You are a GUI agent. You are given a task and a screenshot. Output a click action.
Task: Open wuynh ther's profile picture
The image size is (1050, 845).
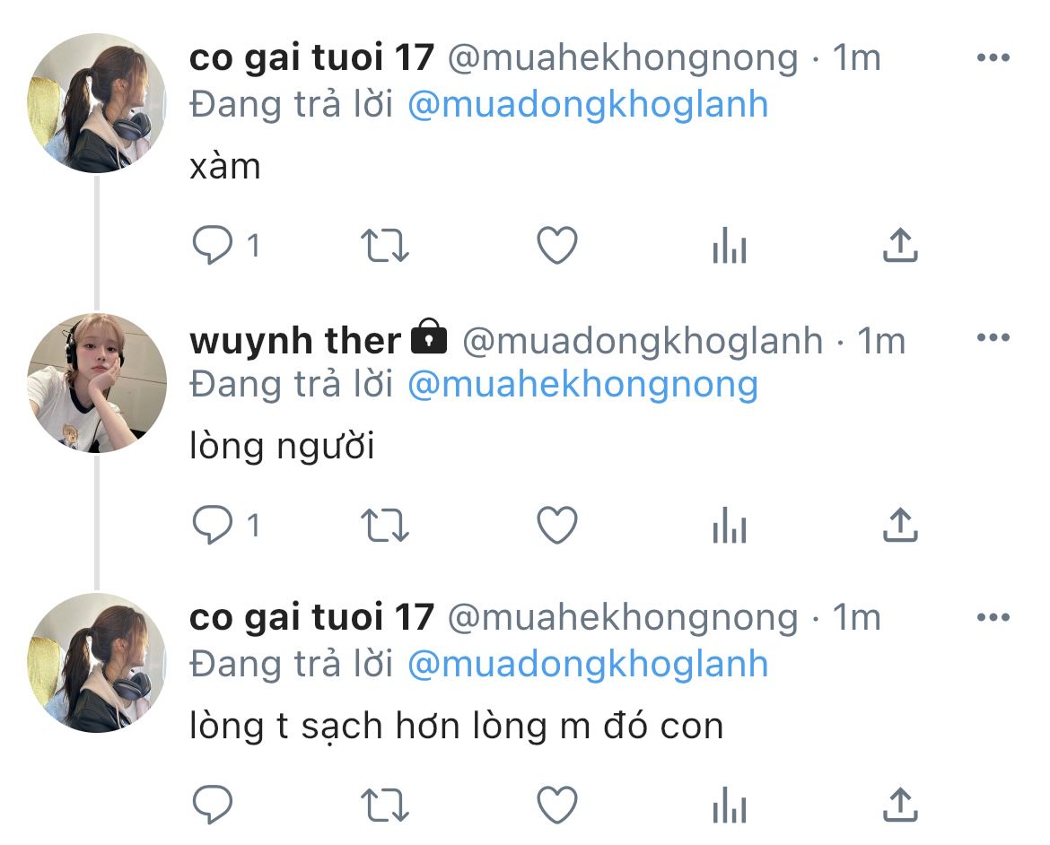(97, 383)
